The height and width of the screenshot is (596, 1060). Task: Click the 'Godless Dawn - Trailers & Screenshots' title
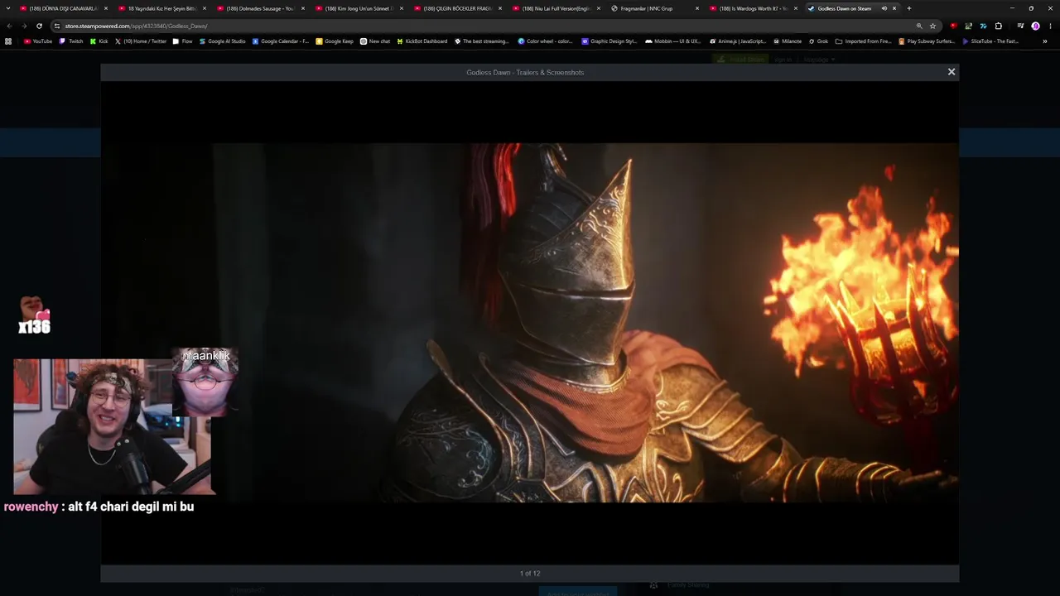click(x=525, y=72)
